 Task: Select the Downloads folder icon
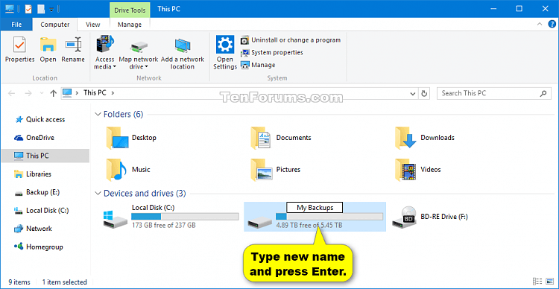[405, 138]
